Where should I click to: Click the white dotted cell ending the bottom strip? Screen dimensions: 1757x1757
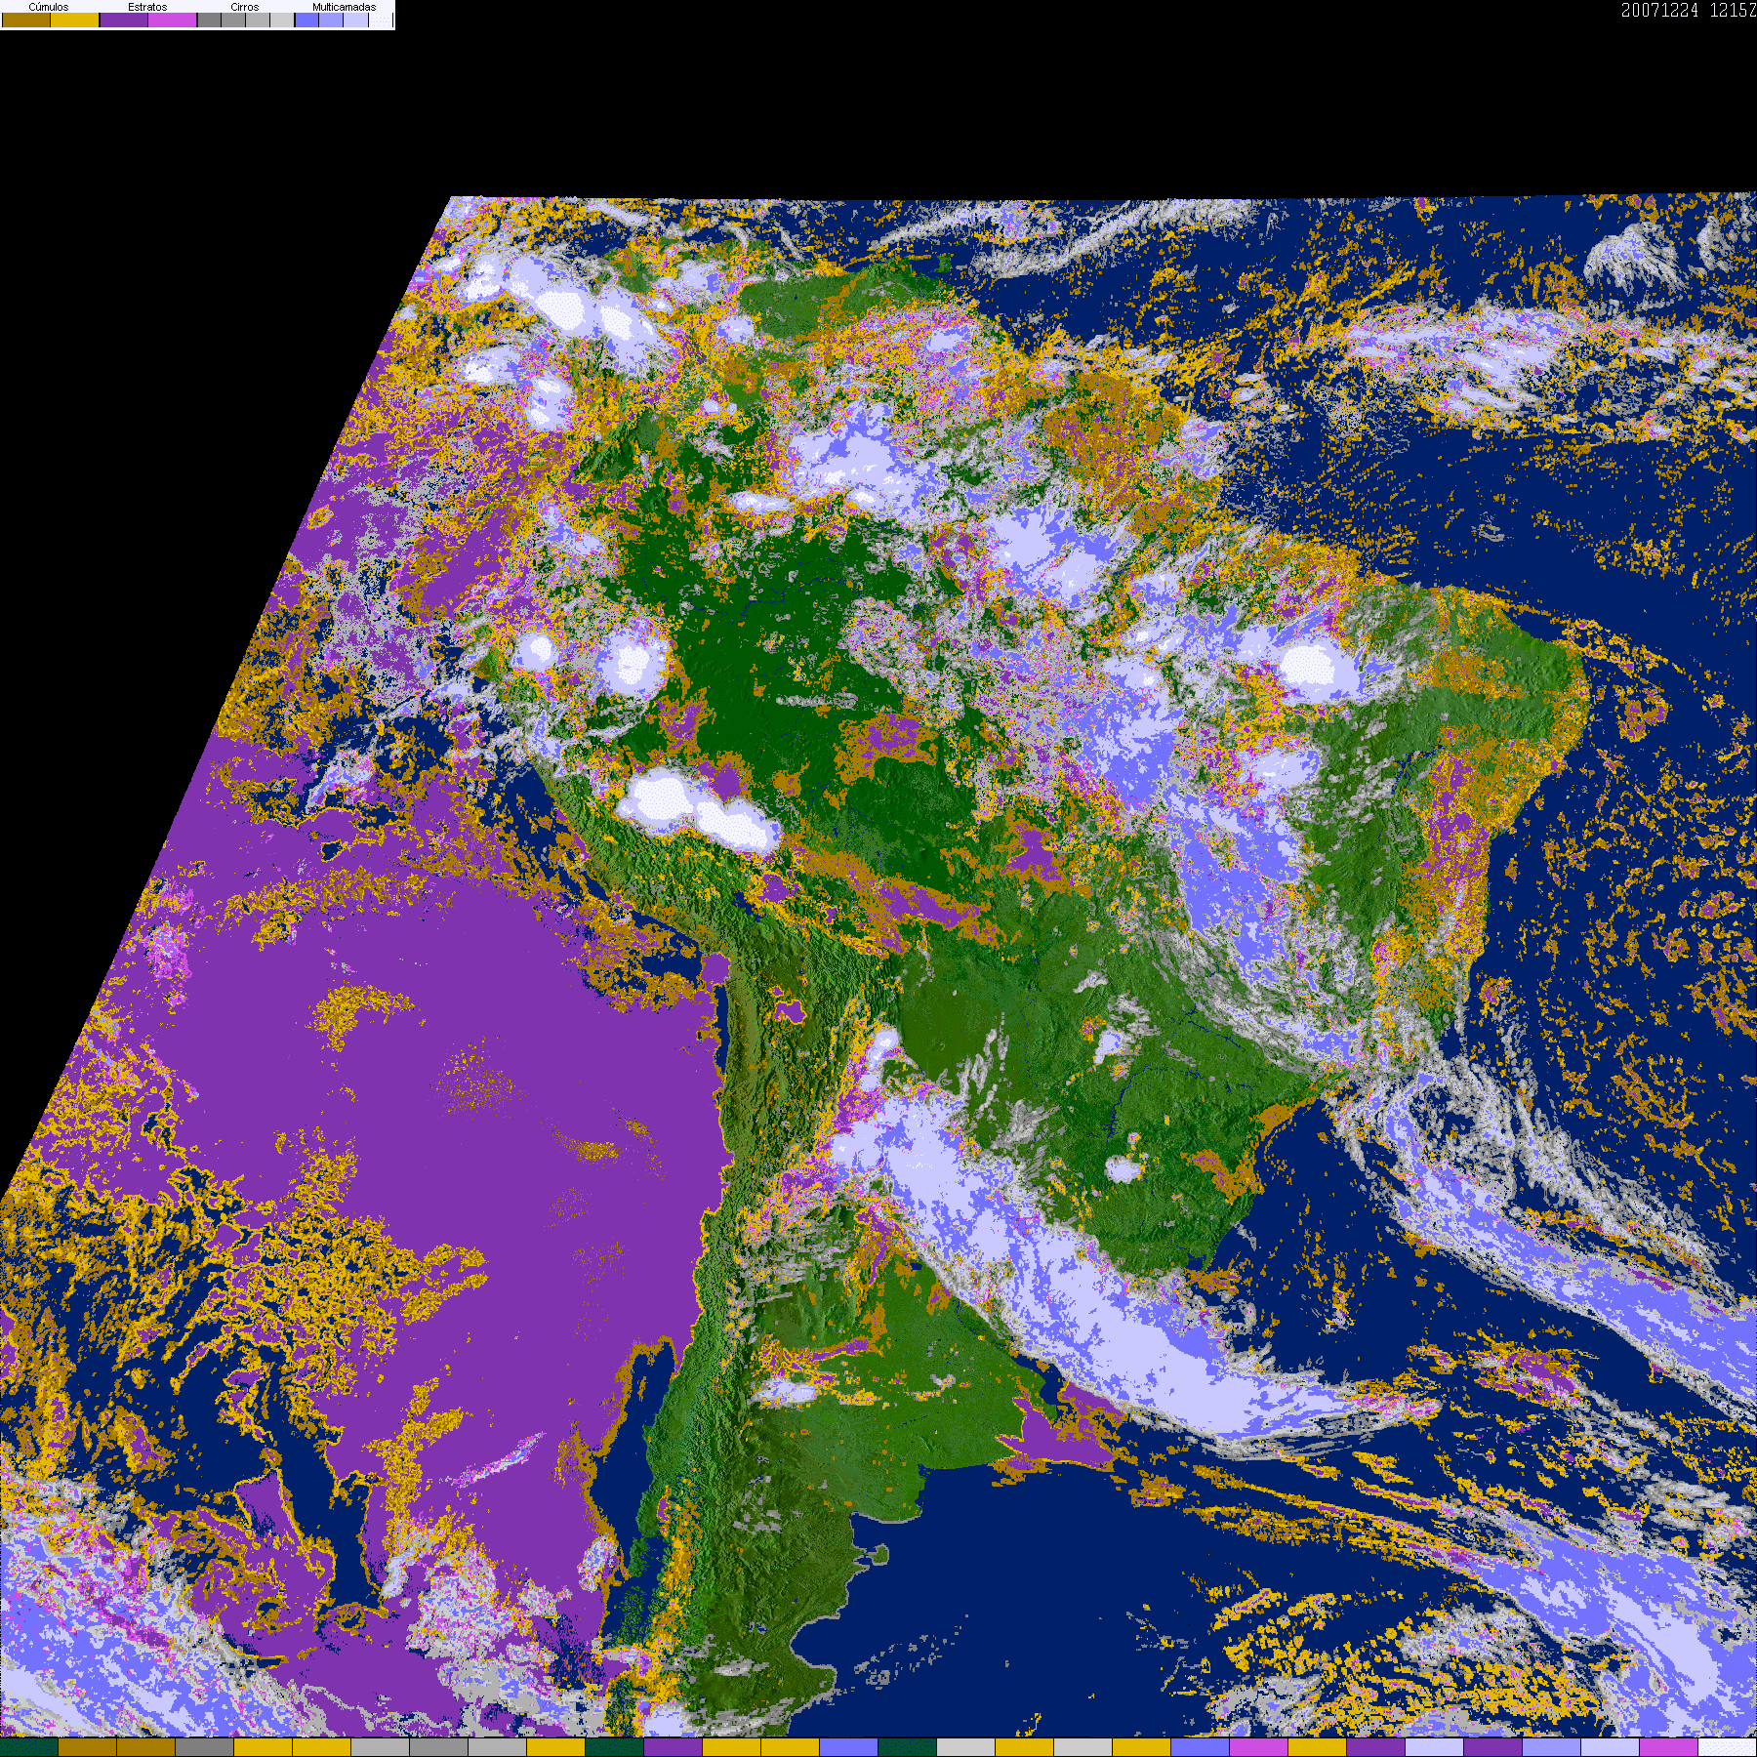pos(1728,1747)
